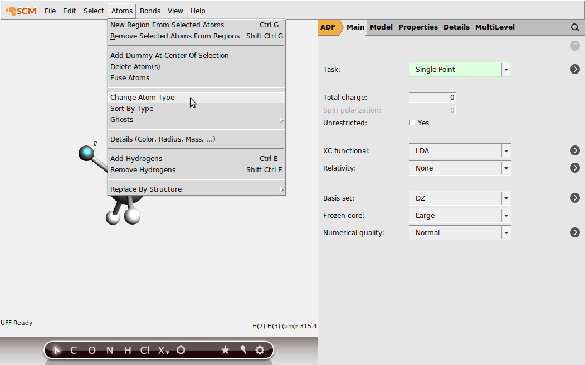The image size is (585, 365).
Task: Choose Add Dummy At Center Of Selection
Action: [197, 56]
